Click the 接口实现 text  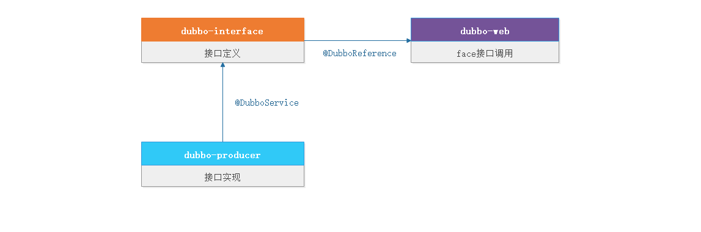click(x=222, y=178)
